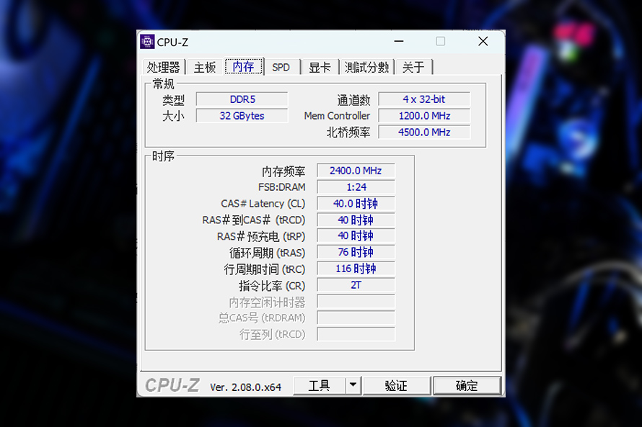The width and height of the screenshot is (642, 427).
Task: Select the 4500.0 MHz 北桥频率 value
Action: coord(424,132)
